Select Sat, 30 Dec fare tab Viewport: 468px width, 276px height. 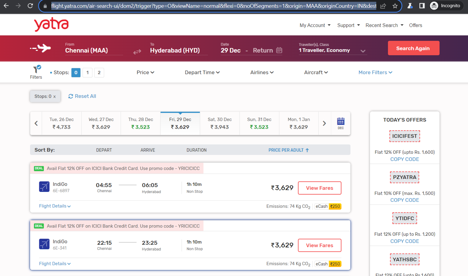click(220, 123)
